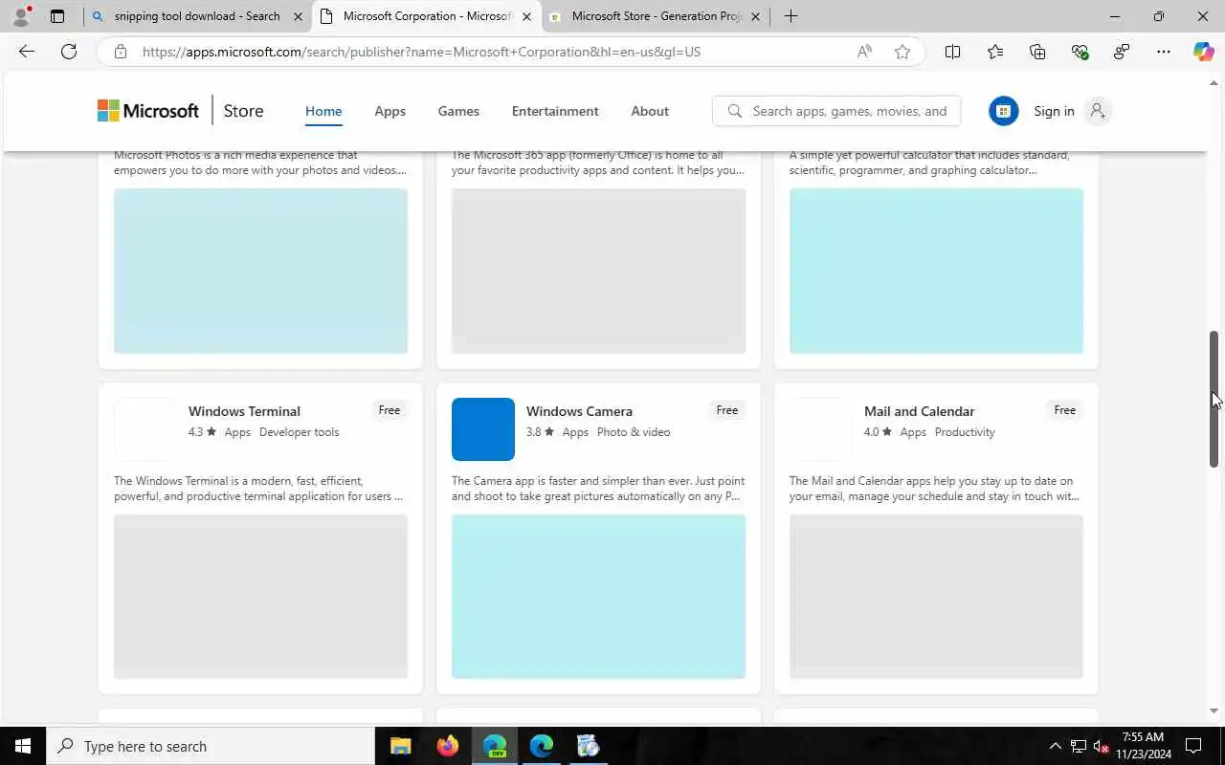This screenshot has width=1225, height=765.
Task: Open Mail and Calendar app title
Action: pos(919,411)
